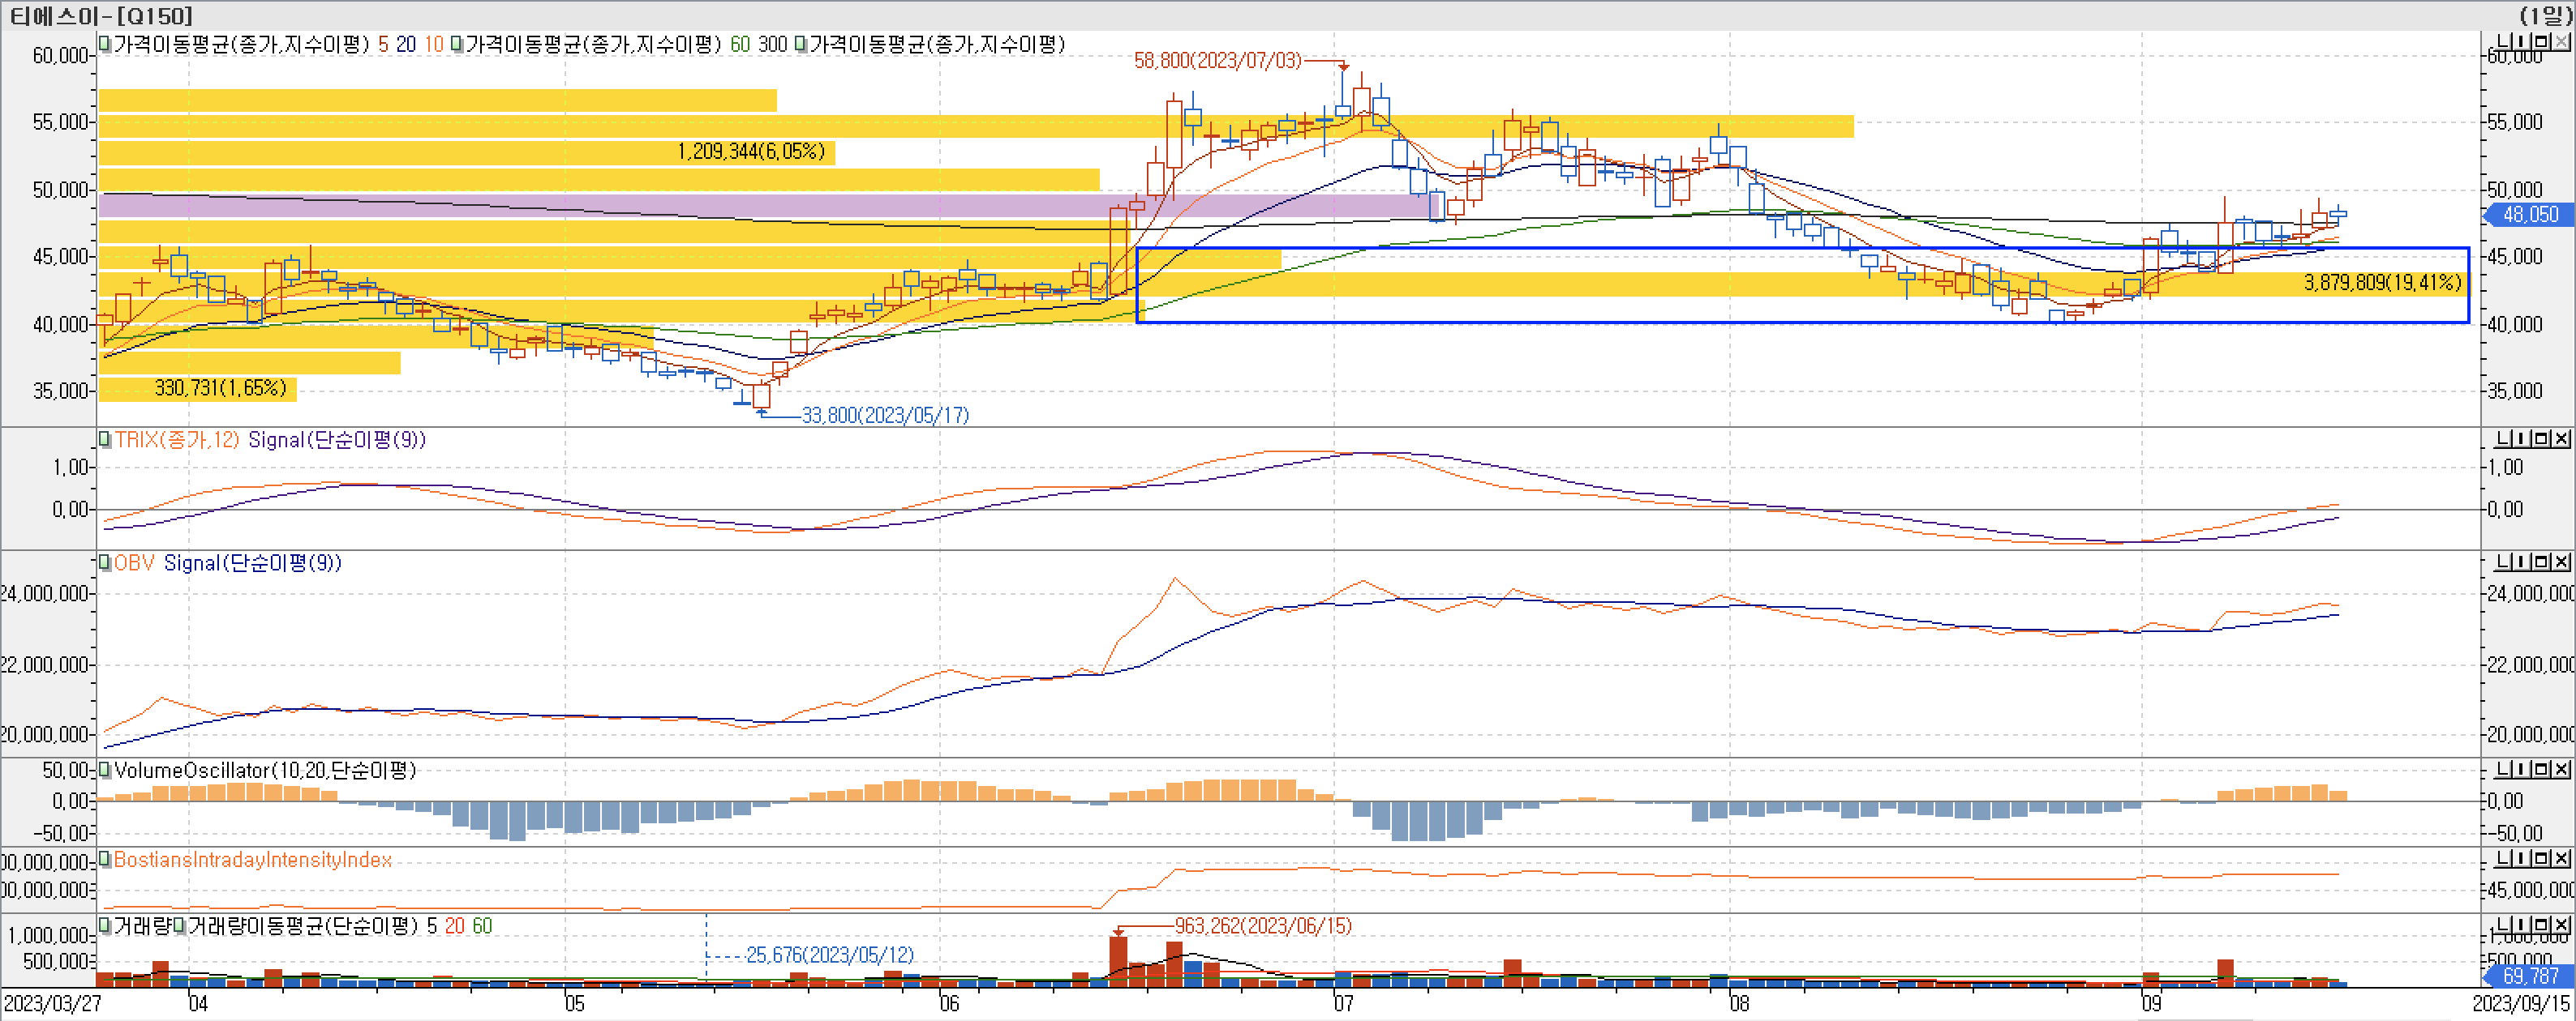Click the 58,800 high price marker
Screen dimensions: 2576x1021
(x=1217, y=61)
